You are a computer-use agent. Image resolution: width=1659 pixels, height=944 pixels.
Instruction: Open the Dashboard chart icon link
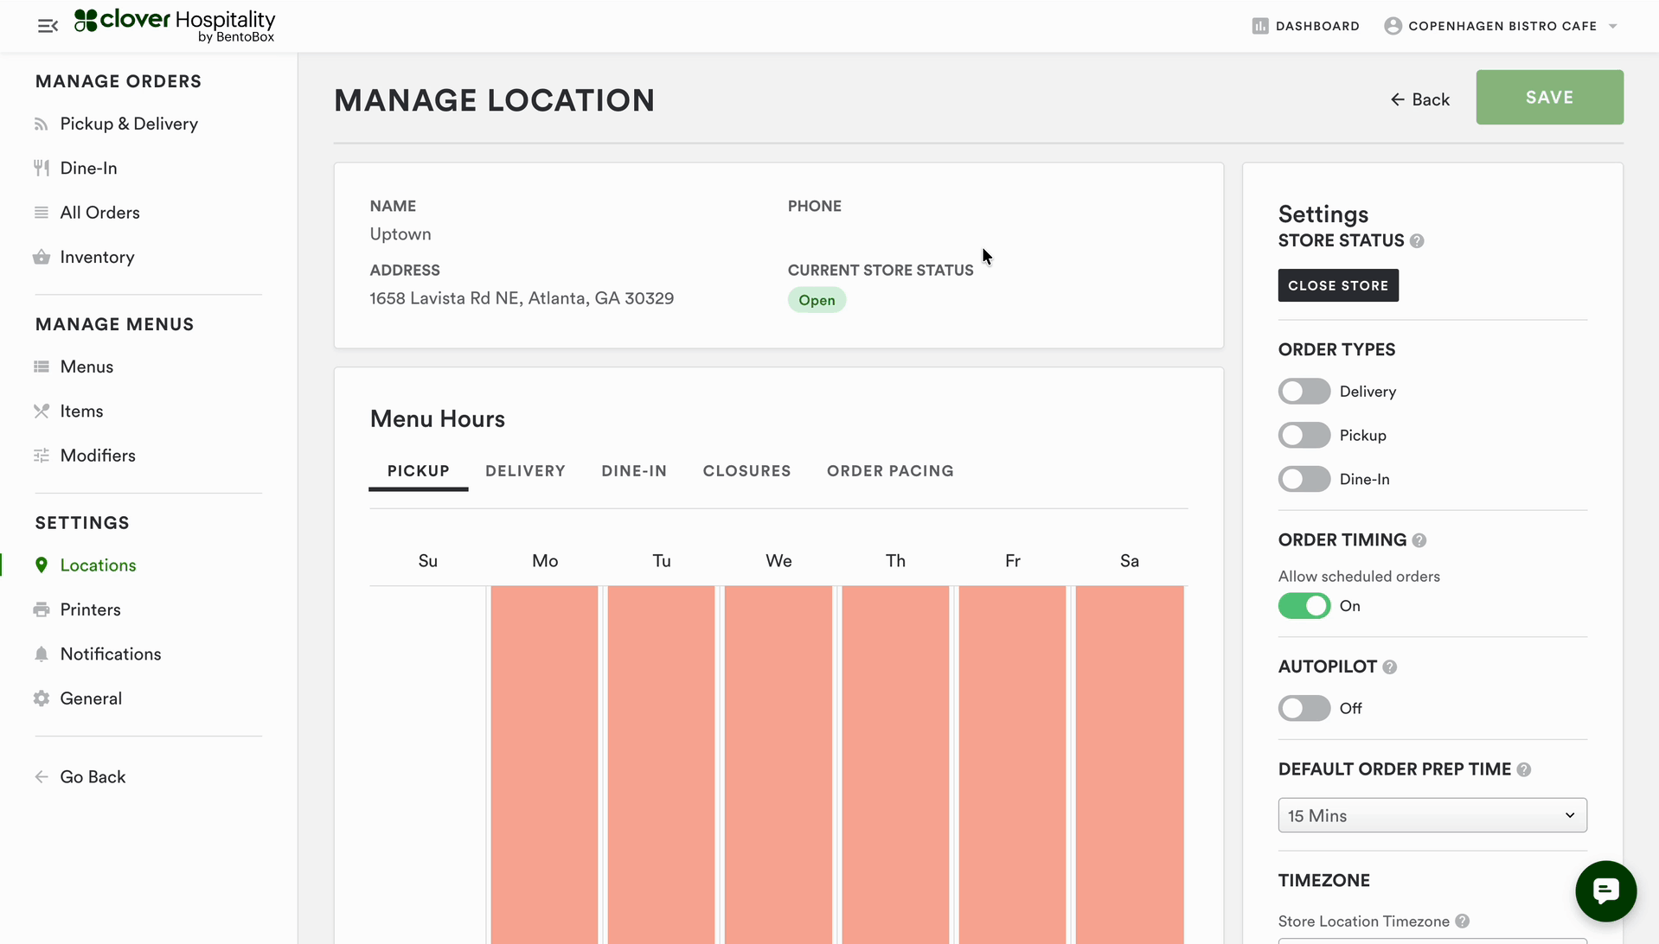pos(1260,26)
